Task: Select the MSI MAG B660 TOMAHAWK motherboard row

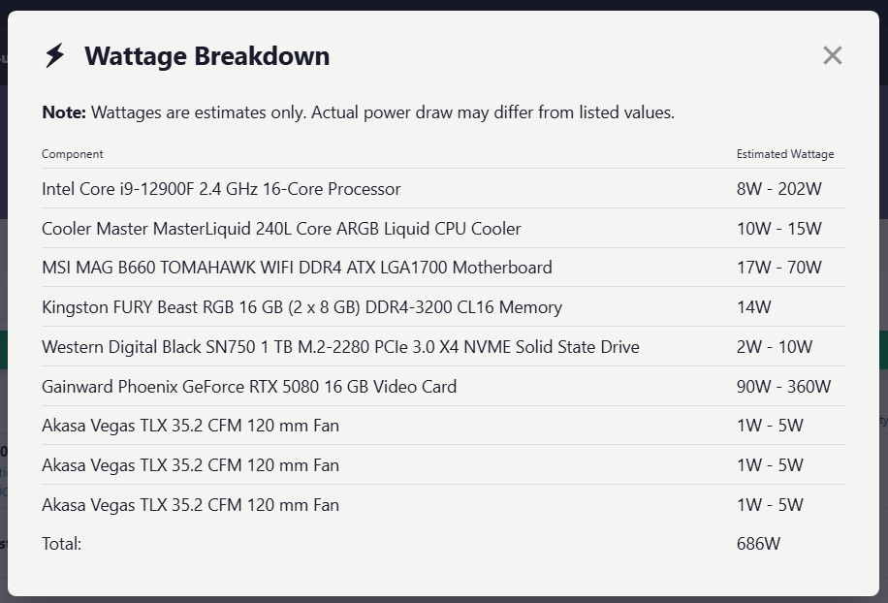Action: click(443, 268)
